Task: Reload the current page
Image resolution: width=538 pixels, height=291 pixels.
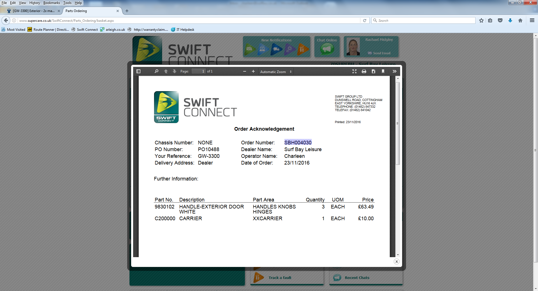Action: (365, 20)
